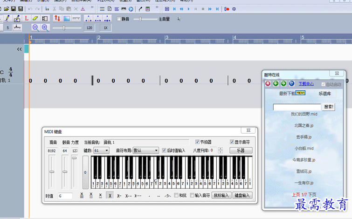
Task: Select the red L lyrics tool
Action: click(x=27, y=18)
